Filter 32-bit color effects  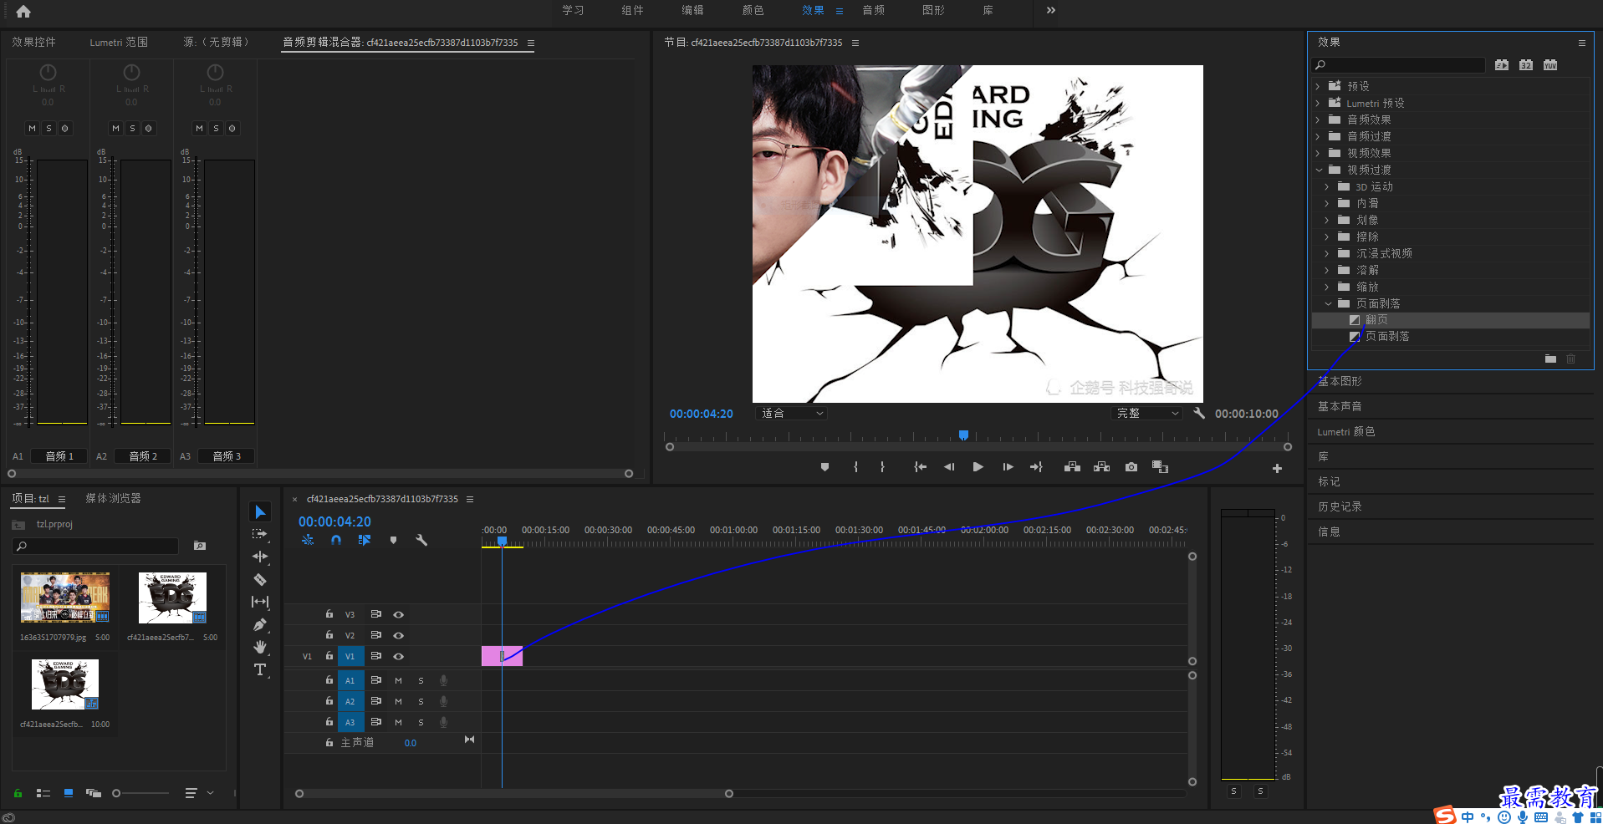tap(1526, 65)
